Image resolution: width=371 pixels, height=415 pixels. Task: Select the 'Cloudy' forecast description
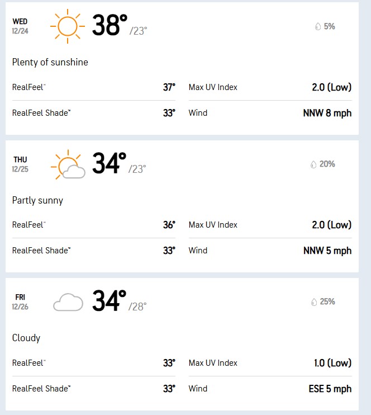tap(26, 338)
